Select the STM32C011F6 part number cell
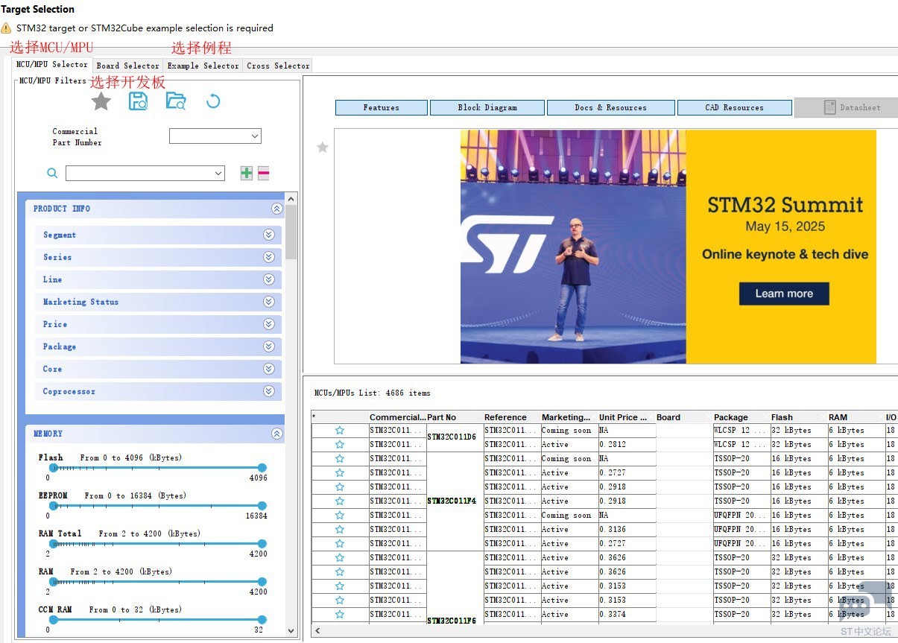Screen dimensions: 898x643 [455, 589]
